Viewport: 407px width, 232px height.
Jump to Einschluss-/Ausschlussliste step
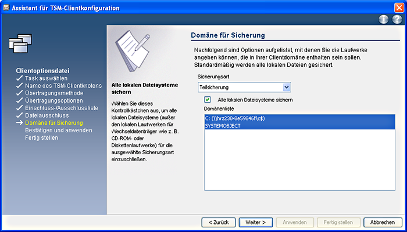pos(62,108)
